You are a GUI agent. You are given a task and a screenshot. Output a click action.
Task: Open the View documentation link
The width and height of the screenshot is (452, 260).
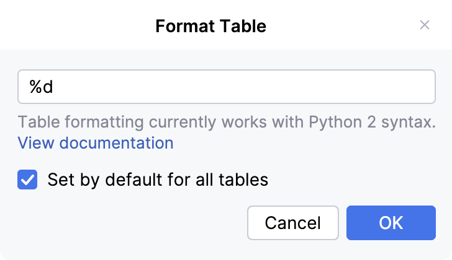point(96,144)
